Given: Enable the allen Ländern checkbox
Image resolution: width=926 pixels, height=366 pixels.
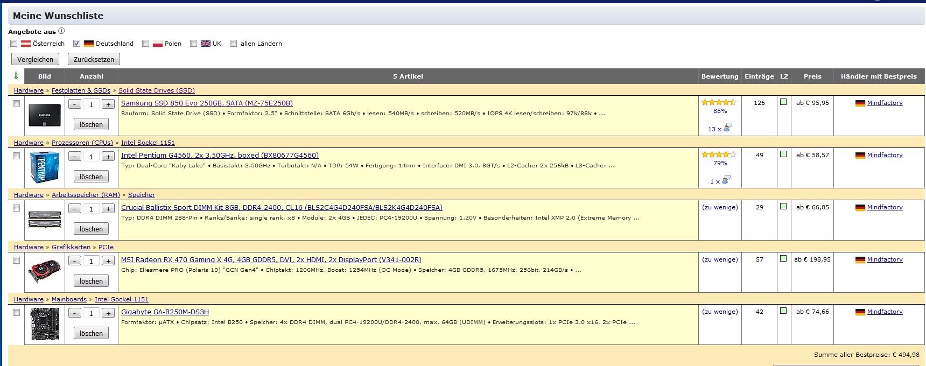Looking at the screenshot, I should (233, 44).
